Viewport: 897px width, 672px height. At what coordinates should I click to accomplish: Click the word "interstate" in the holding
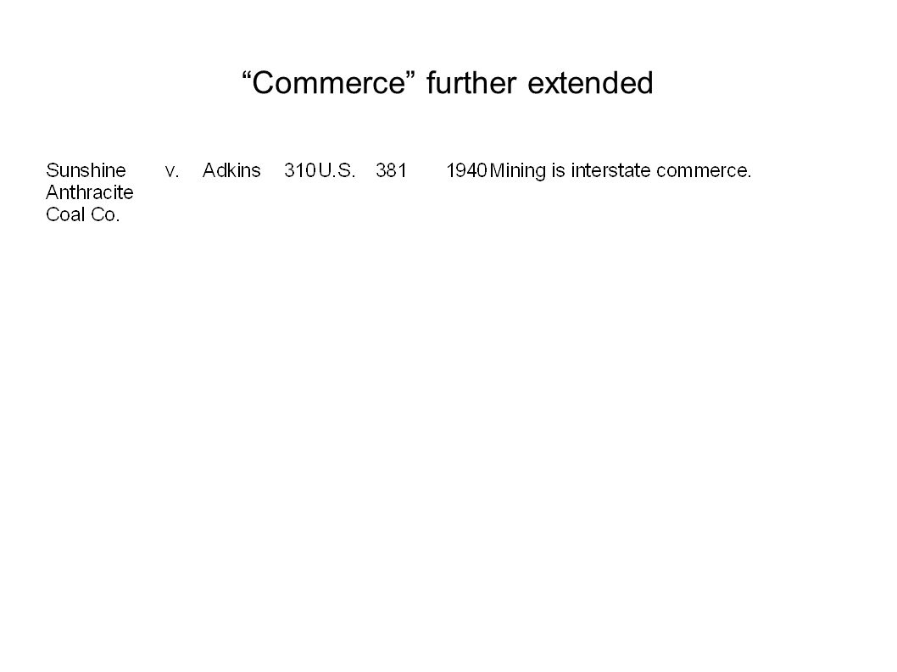point(611,170)
